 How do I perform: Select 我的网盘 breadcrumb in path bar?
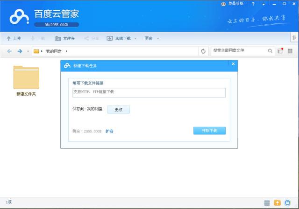(54, 51)
